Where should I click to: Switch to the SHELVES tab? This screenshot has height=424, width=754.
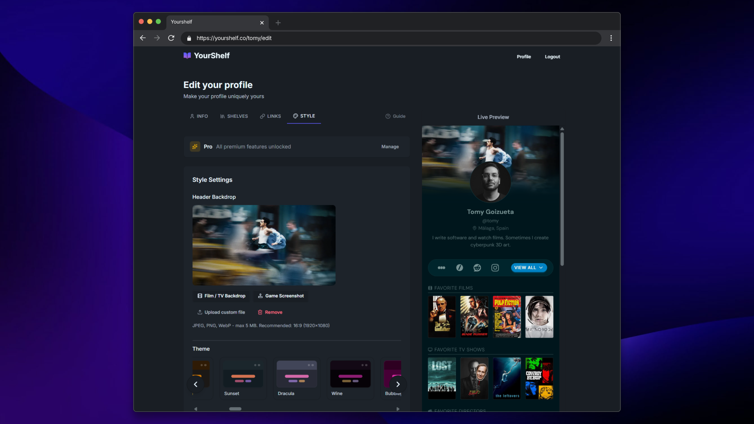[x=234, y=116]
